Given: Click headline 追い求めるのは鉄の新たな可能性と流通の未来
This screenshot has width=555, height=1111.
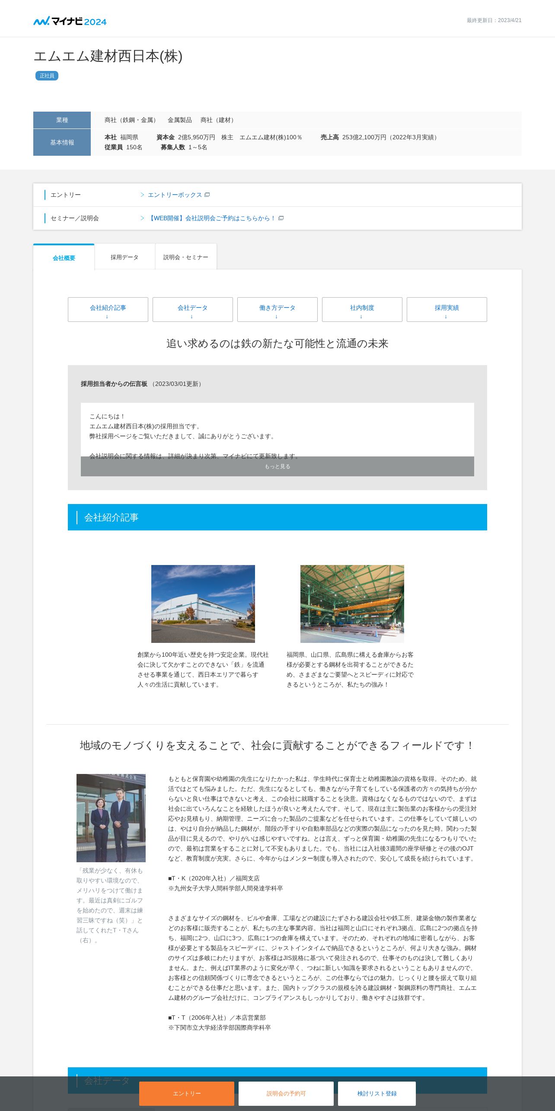Looking at the screenshot, I should pyautogui.click(x=277, y=344).
